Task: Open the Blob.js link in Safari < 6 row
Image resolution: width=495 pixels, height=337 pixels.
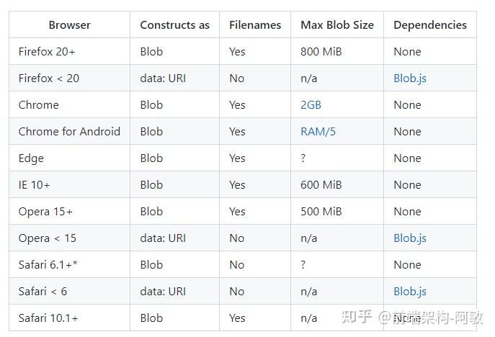Action: 409,292
